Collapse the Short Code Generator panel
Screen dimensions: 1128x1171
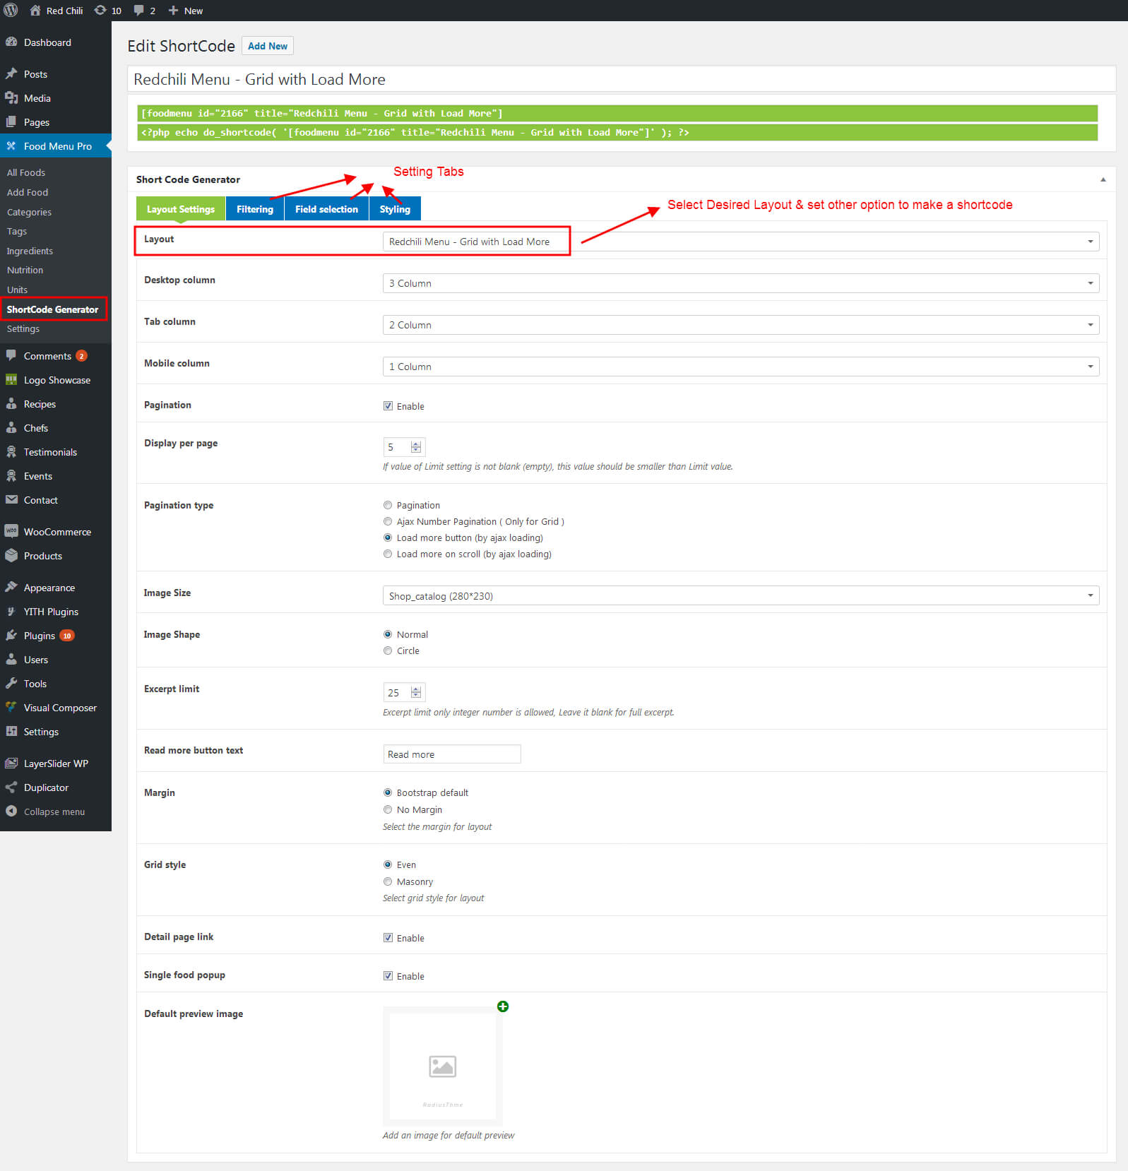1103,179
